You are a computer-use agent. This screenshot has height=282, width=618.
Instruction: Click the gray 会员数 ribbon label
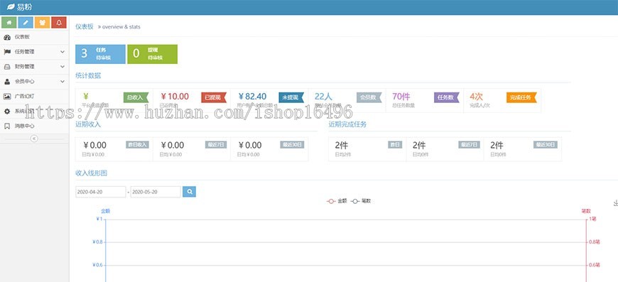click(369, 97)
